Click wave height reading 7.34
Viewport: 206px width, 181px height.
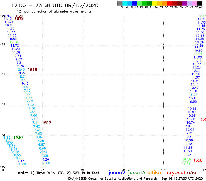coord(38,130)
